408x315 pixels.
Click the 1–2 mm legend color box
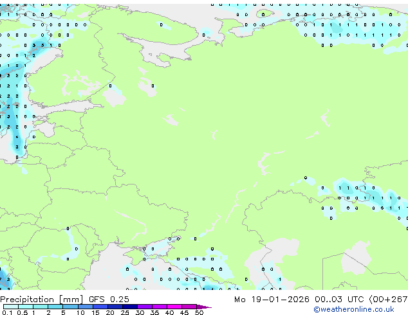pyautogui.click(x=41, y=307)
